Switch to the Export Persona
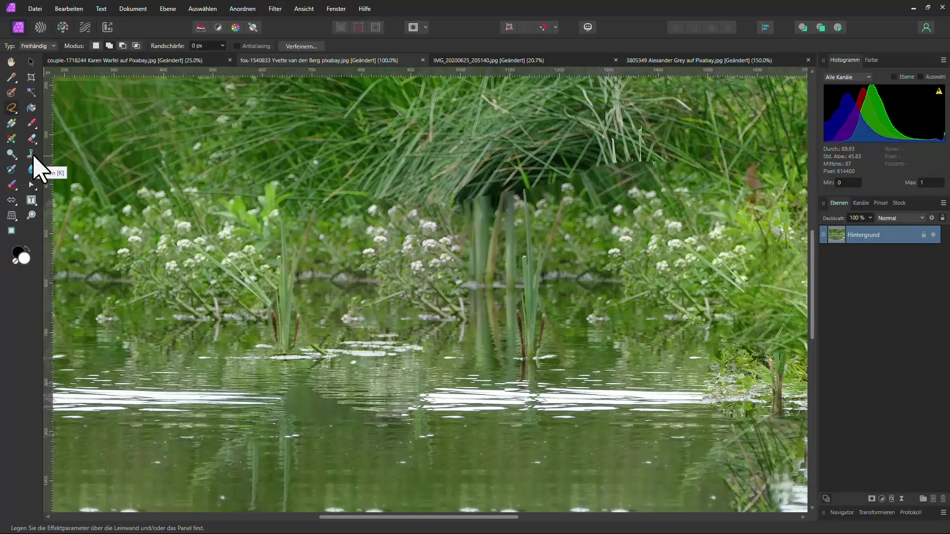 click(x=107, y=27)
